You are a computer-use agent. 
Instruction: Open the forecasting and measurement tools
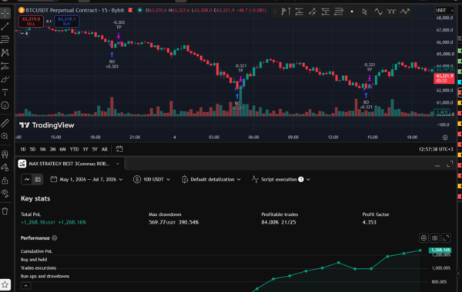point(5,66)
